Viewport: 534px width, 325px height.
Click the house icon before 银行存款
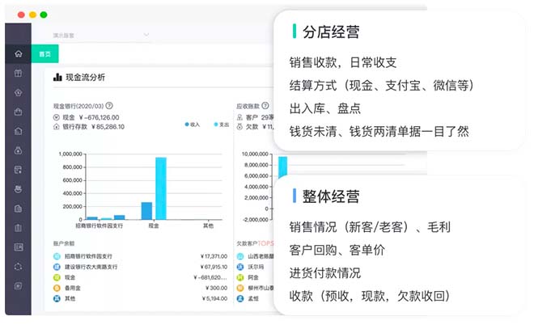coord(57,127)
